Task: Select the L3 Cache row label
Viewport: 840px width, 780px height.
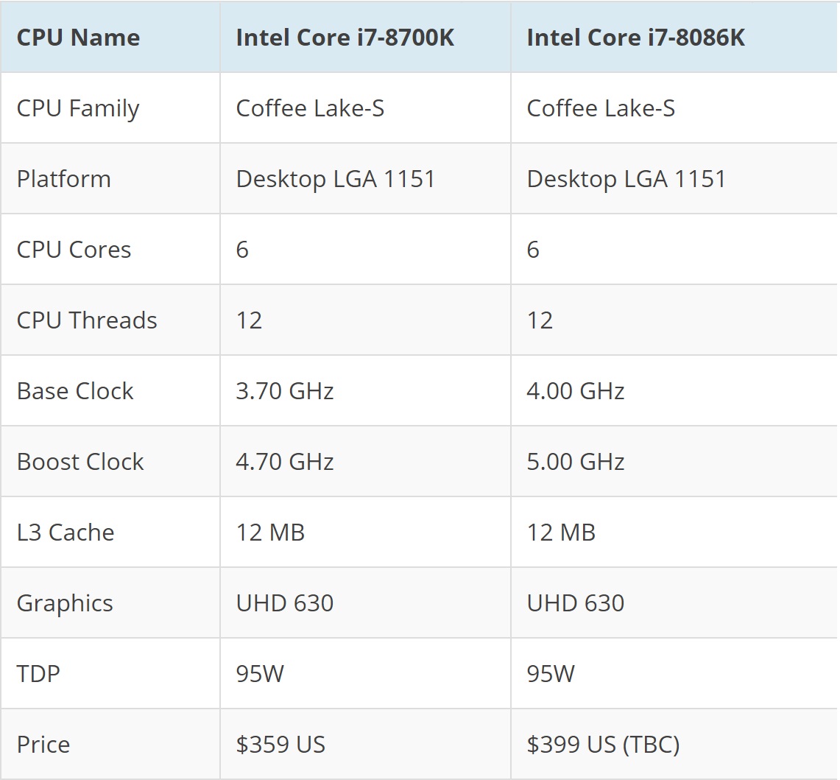Action: 66,533
